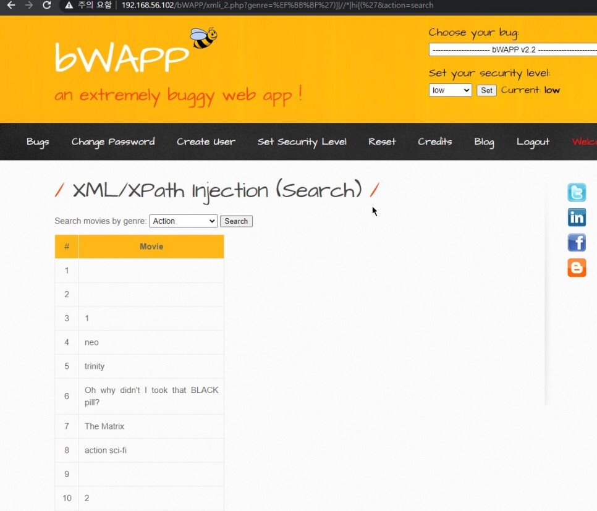Click the Movie column header
The width and height of the screenshot is (597, 511).
[x=151, y=247]
